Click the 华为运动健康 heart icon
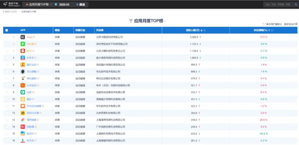Screen dimensions: 299x145 23,106
